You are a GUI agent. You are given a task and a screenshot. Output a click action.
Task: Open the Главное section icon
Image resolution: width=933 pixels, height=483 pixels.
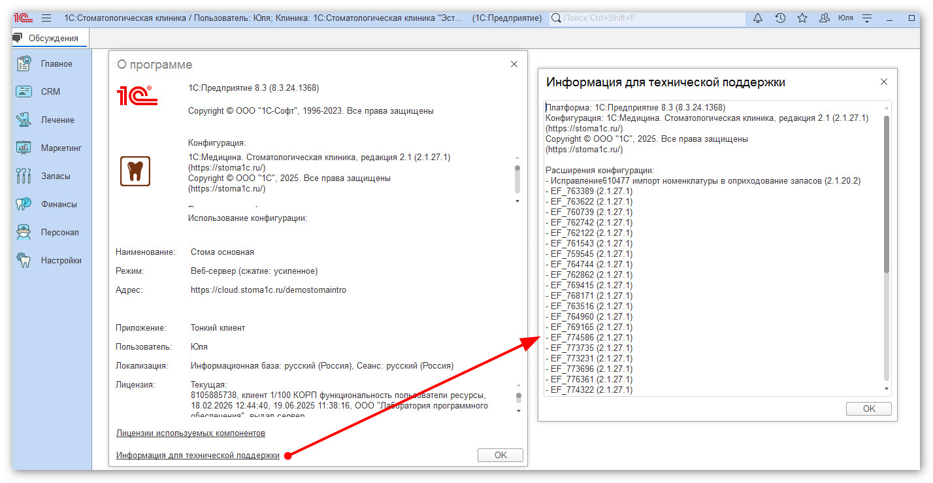click(24, 63)
